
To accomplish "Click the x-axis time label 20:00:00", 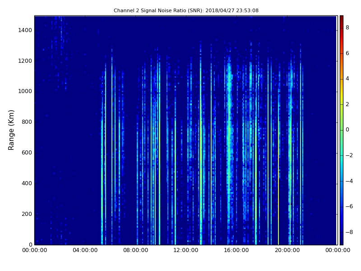I will click(x=287, y=250).
